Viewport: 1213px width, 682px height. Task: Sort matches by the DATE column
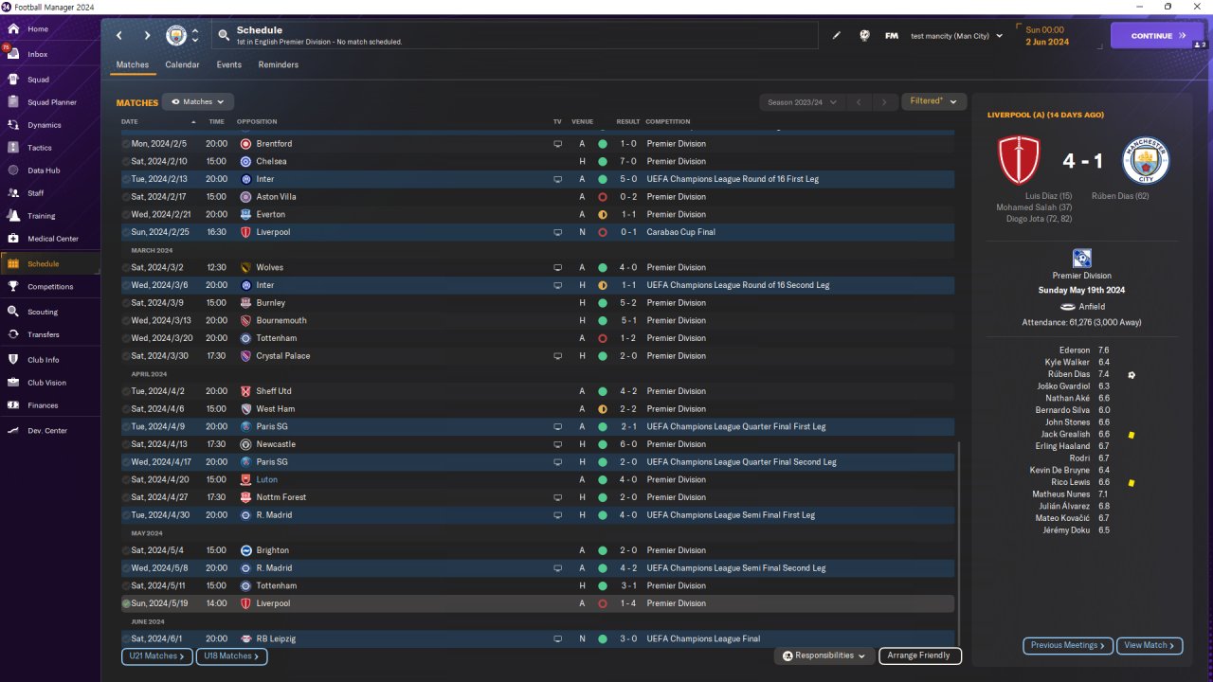tap(130, 122)
